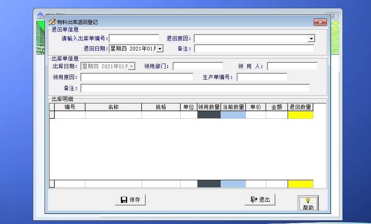Select the first grid row via its row header

(52, 115)
